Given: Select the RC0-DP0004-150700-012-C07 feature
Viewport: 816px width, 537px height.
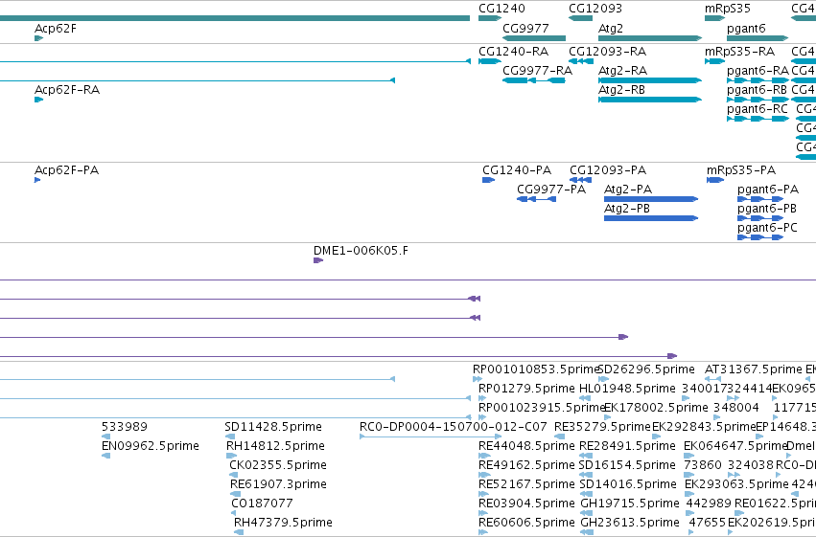Looking at the screenshot, I should click(x=431, y=436).
